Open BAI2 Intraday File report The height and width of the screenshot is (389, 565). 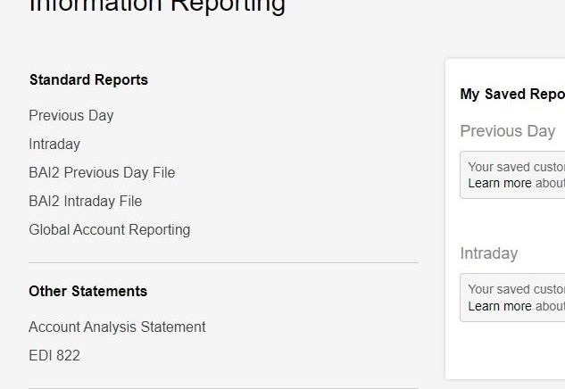86,201
